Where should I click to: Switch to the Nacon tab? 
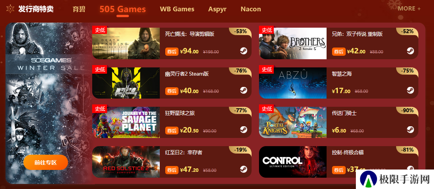(251, 9)
